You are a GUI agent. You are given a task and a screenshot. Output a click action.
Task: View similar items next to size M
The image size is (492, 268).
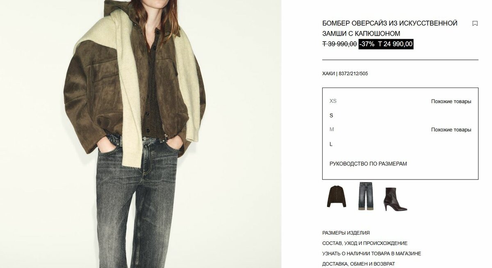(451, 130)
